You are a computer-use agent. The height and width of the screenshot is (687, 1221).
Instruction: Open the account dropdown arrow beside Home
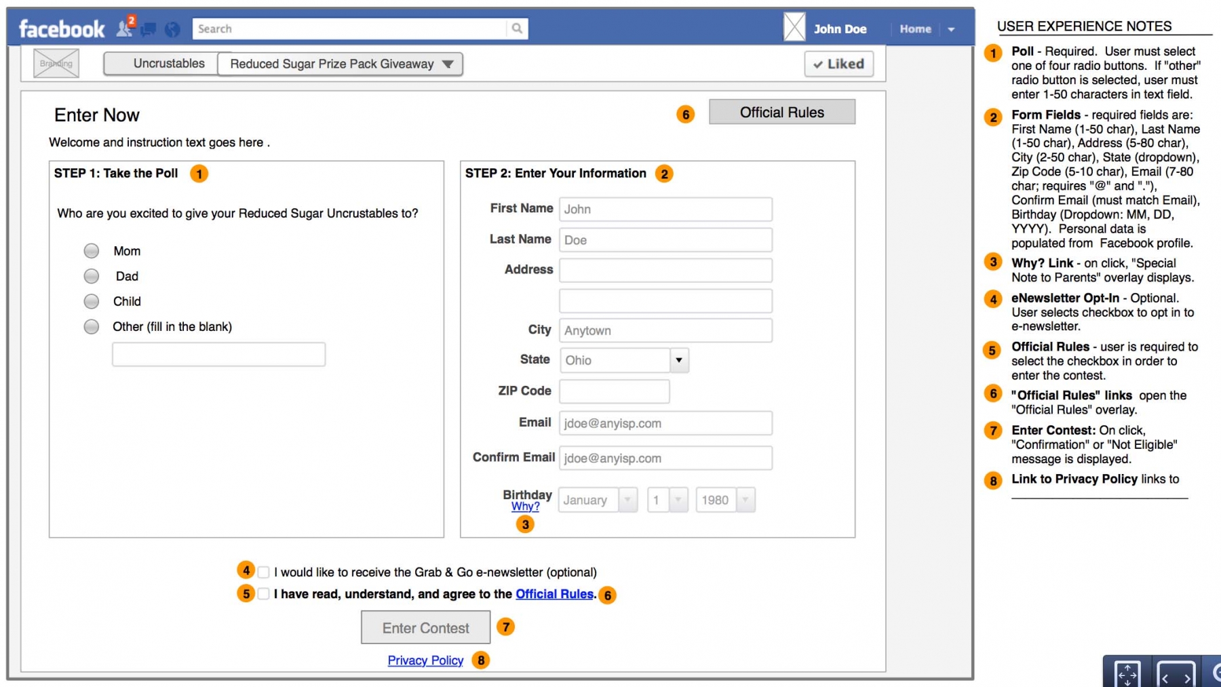tap(951, 29)
